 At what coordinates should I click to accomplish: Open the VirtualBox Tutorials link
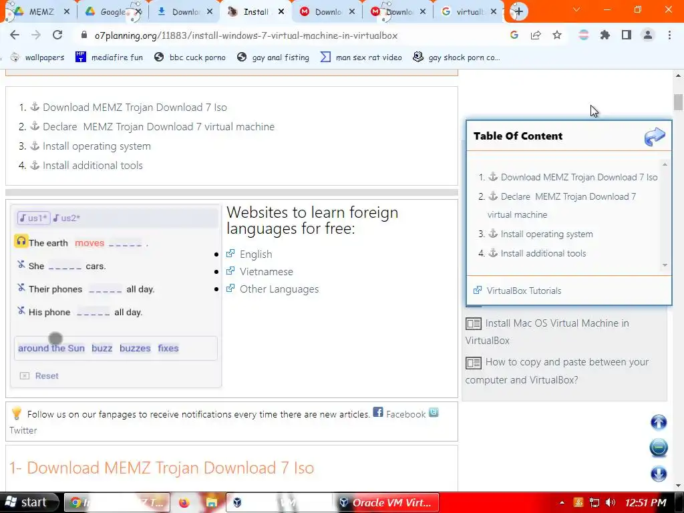pyautogui.click(x=524, y=291)
